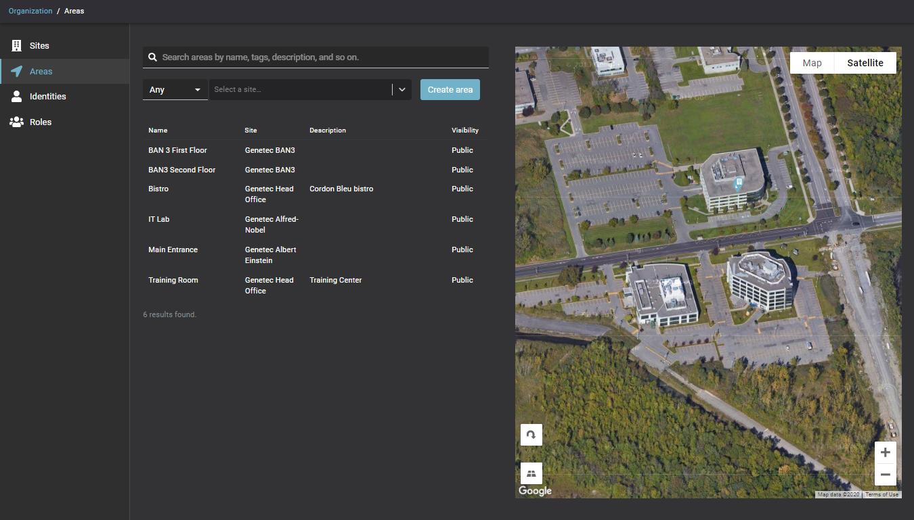Click the Sites building icon
Screen dimensions: 914x520
16,45
